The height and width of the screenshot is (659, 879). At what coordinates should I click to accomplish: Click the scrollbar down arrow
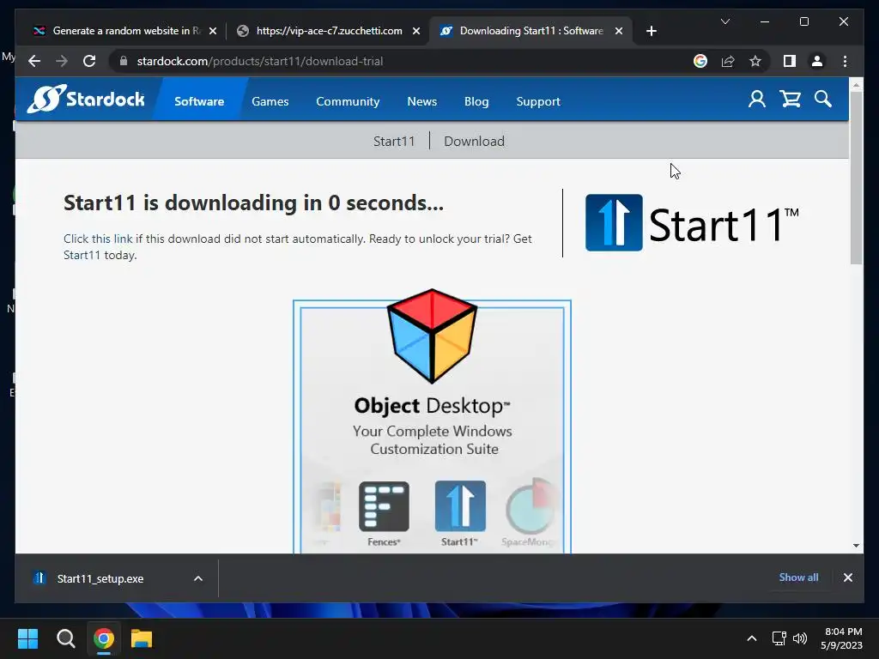tap(856, 545)
